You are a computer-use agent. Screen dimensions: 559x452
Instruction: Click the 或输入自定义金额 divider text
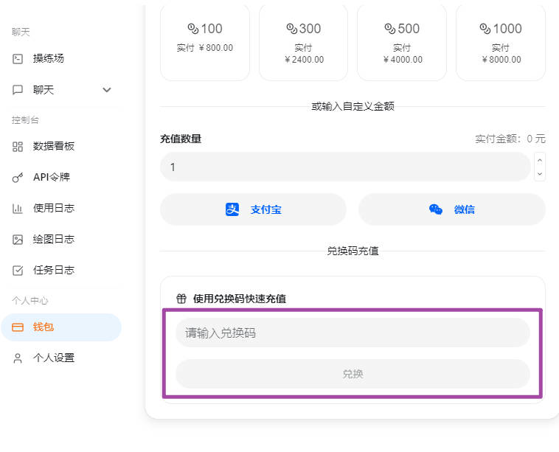click(x=353, y=106)
